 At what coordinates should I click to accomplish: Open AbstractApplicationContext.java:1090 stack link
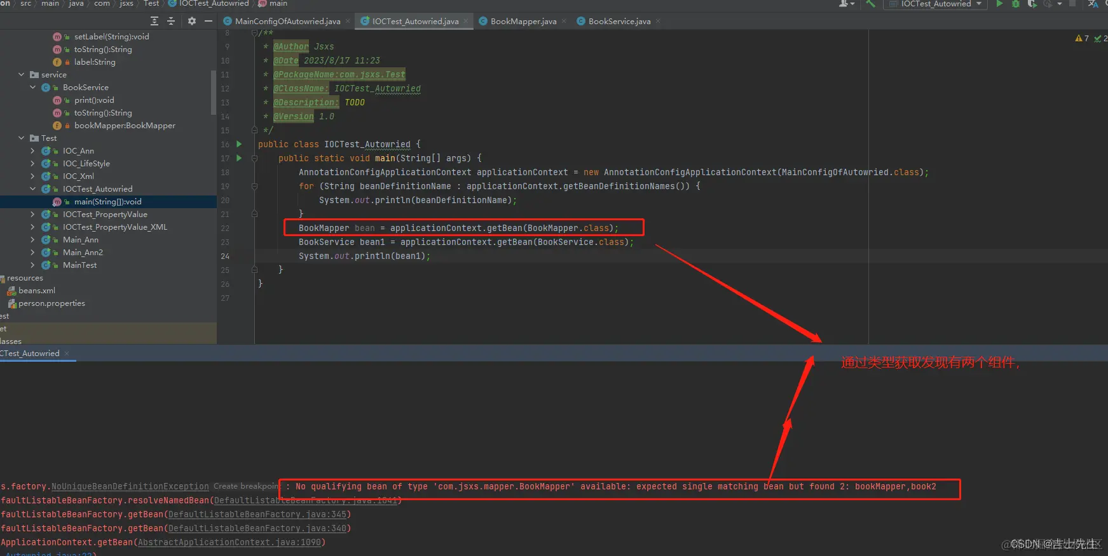(229, 543)
